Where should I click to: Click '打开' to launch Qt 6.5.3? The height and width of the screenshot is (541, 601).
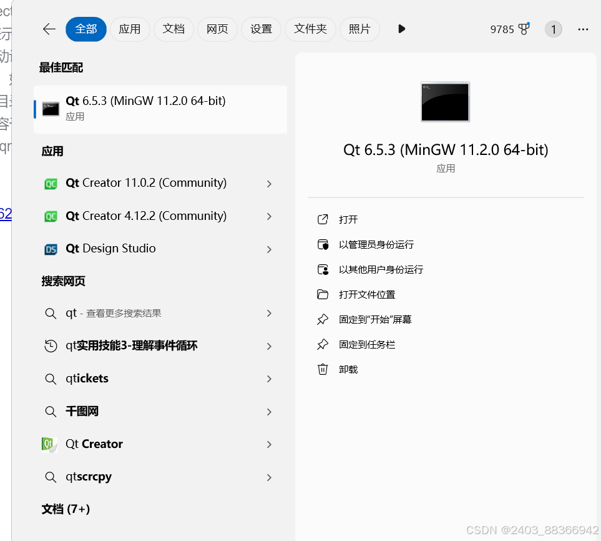[x=348, y=219]
